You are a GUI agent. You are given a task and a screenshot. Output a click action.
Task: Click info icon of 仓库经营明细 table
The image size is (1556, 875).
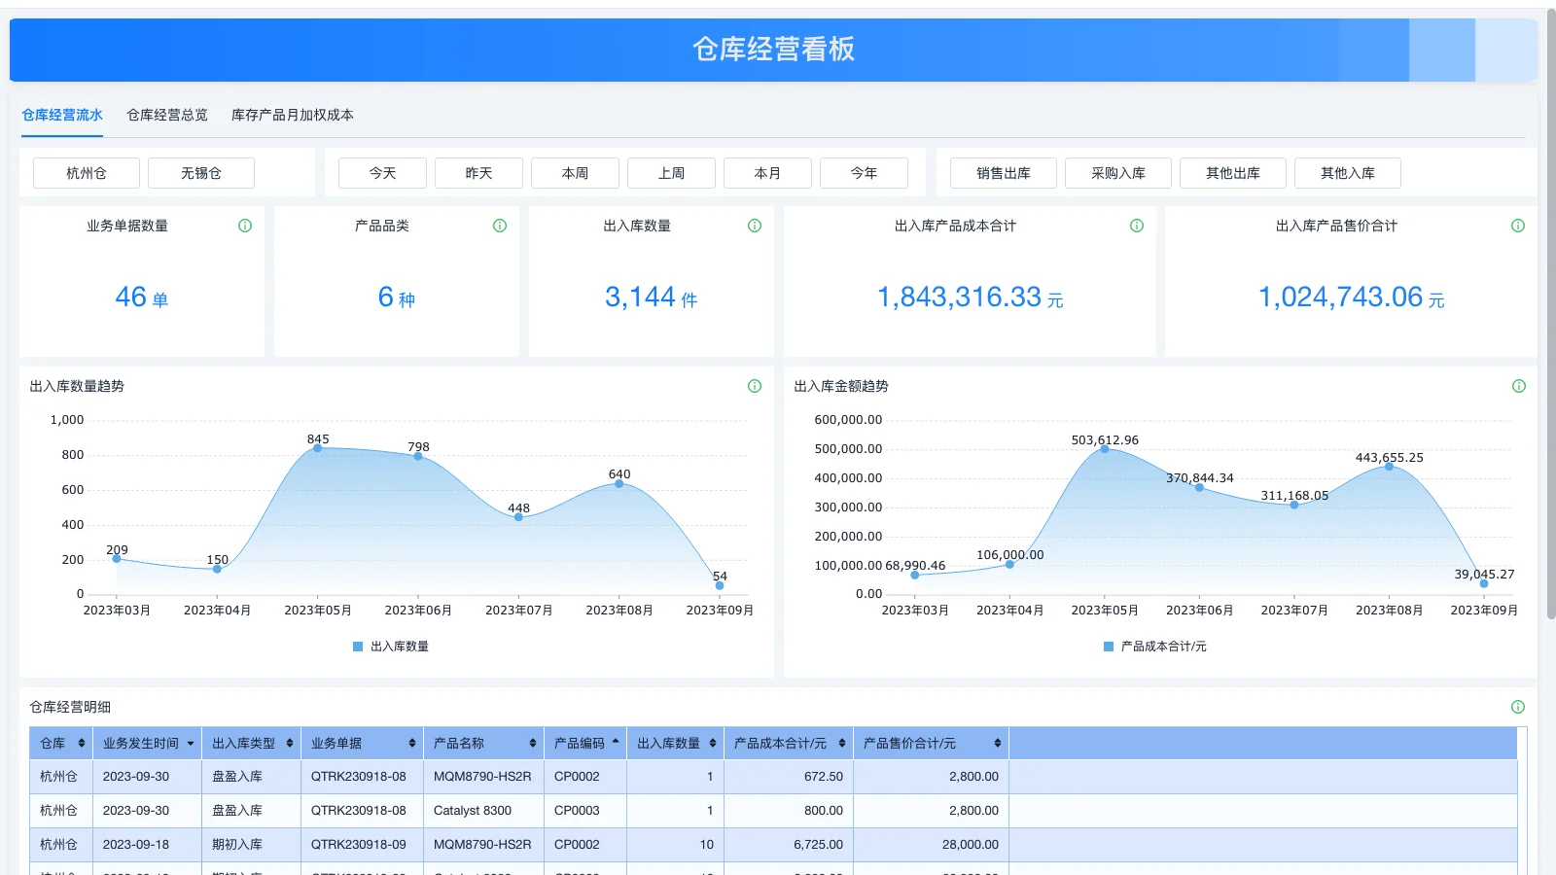click(1518, 707)
